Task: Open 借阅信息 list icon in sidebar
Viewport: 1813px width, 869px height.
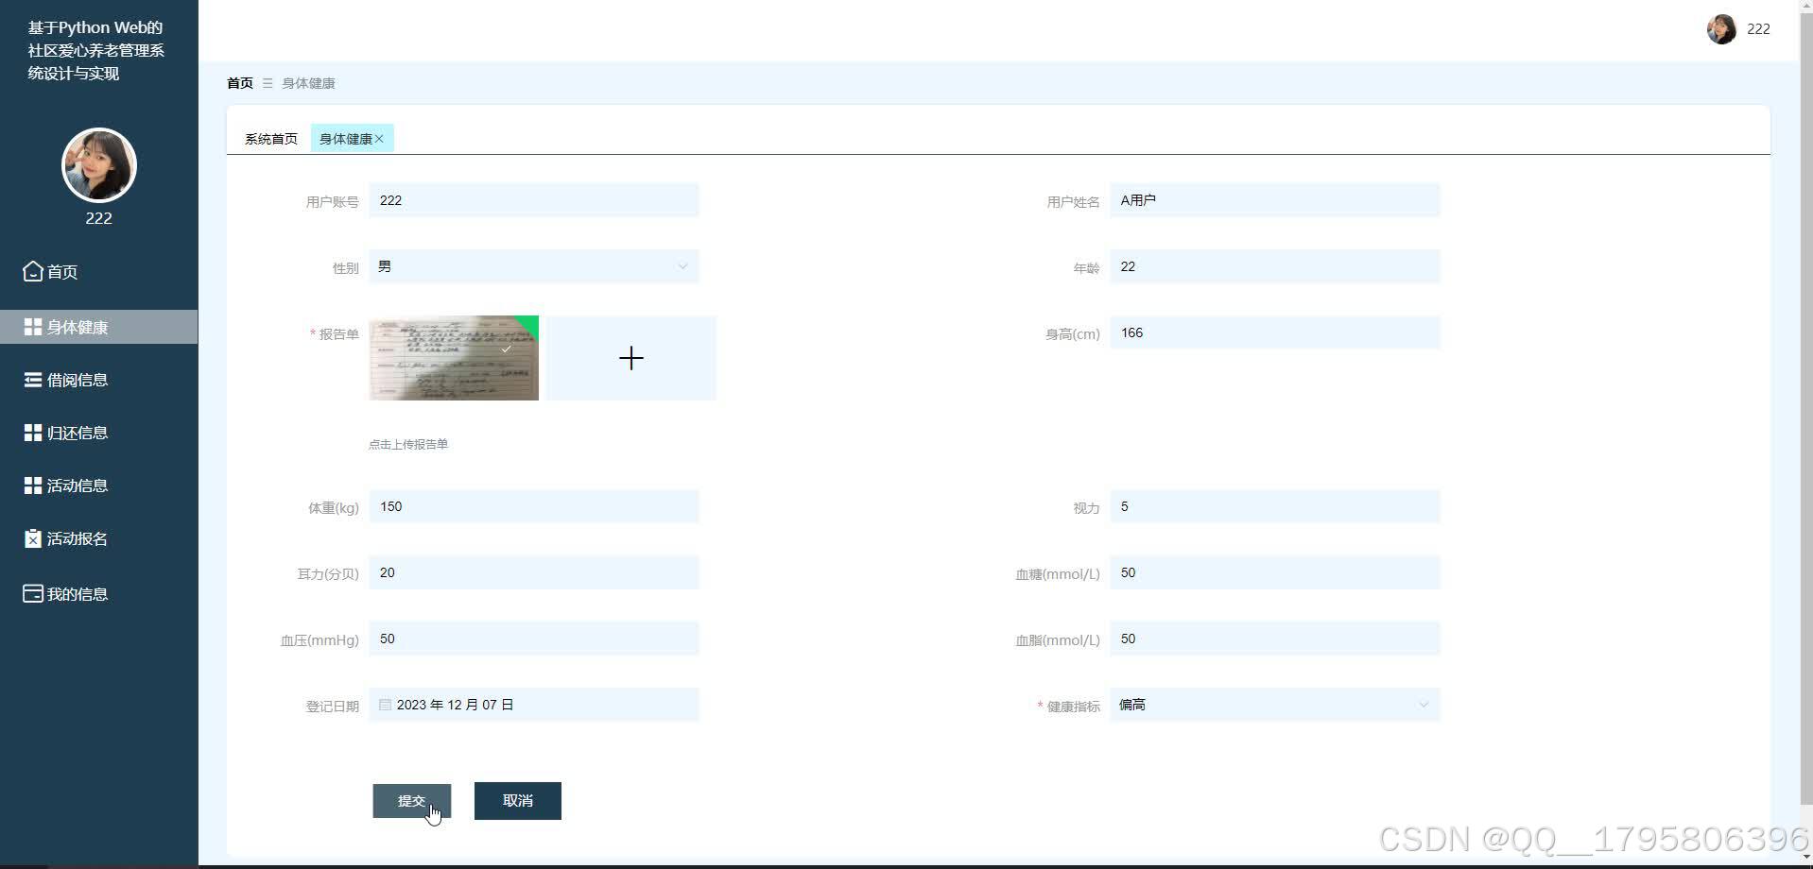Action: 33,380
